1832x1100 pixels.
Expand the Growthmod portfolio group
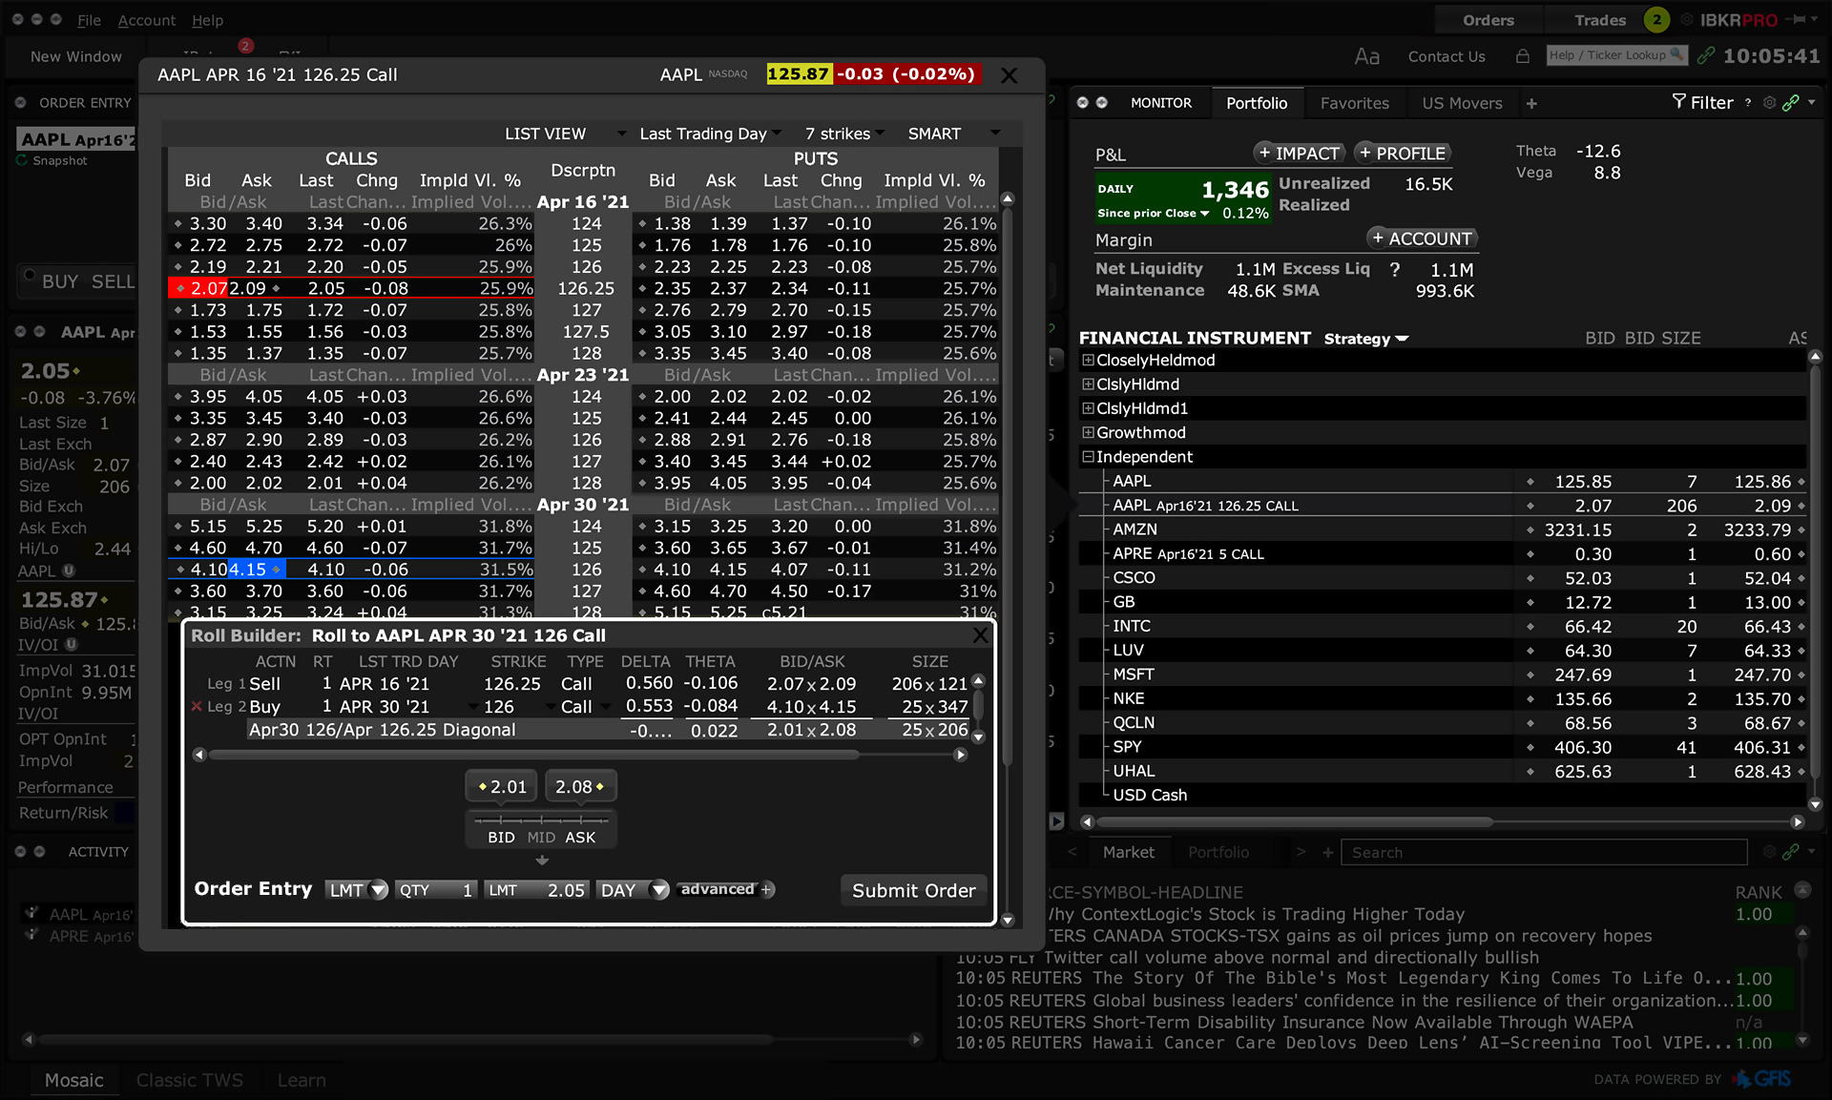1088,433
